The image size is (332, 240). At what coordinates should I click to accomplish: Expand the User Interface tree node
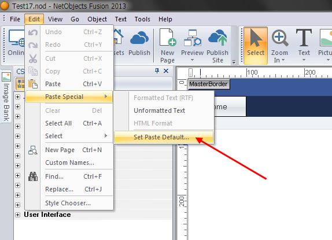(x=17, y=215)
